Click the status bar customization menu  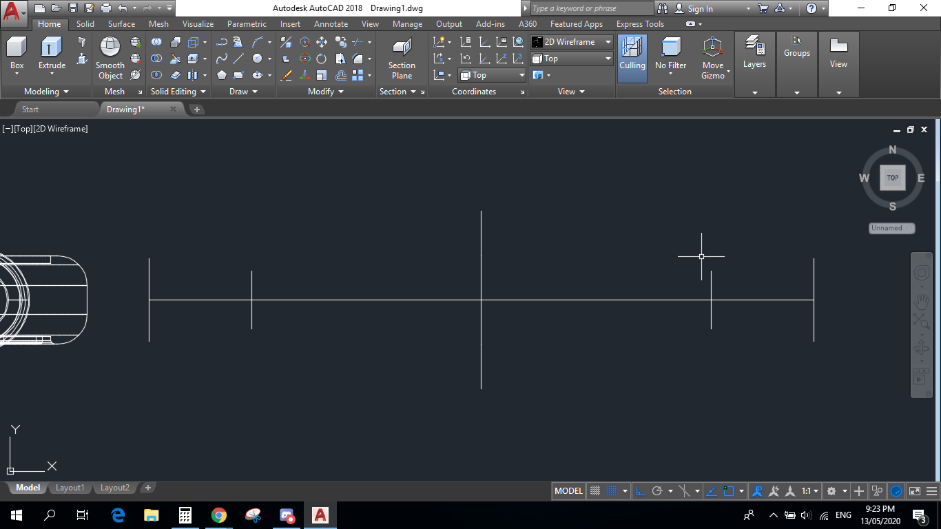pyautogui.click(x=931, y=491)
